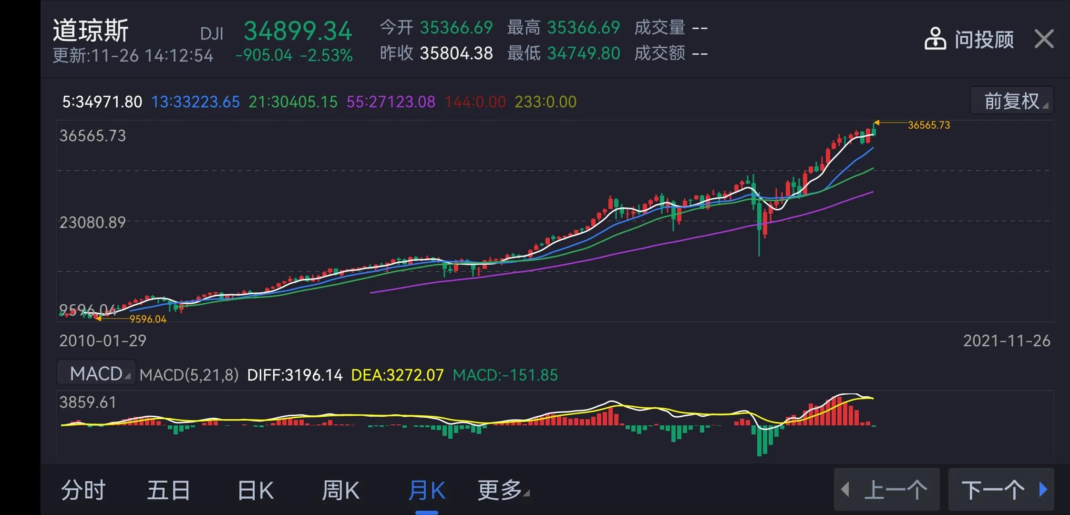Viewport: 1070px width, 515px height.
Task: Click the orange low price marker 9596.04
Action: click(148, 319)
